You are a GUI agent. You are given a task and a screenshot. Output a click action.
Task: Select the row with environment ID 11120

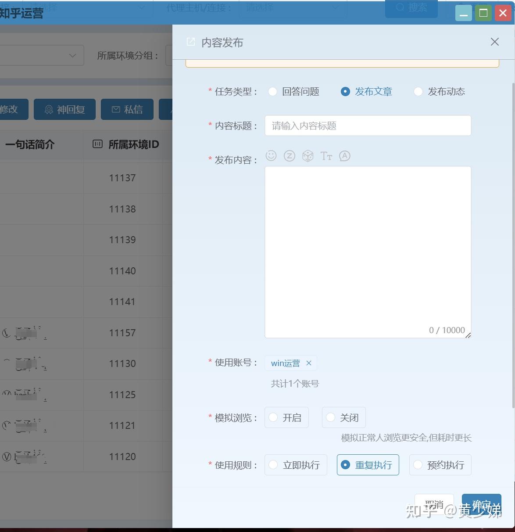[86, 457]
